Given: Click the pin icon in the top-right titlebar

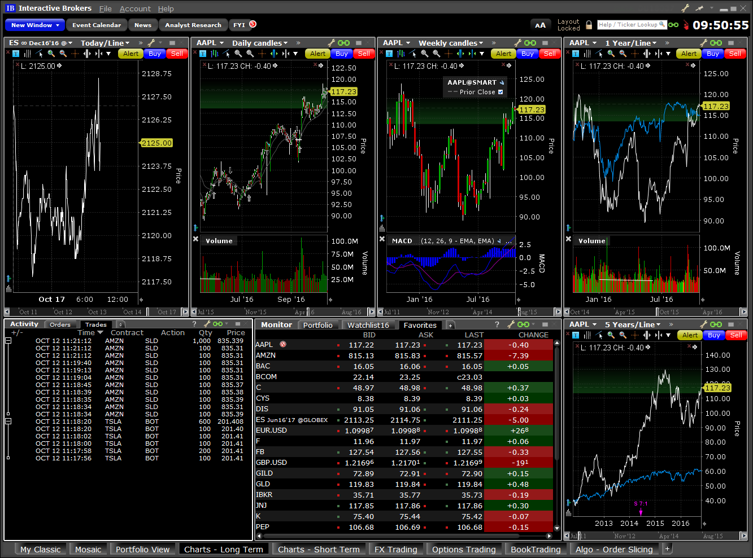Looking at the screenshot, I should tap(700, 8).
